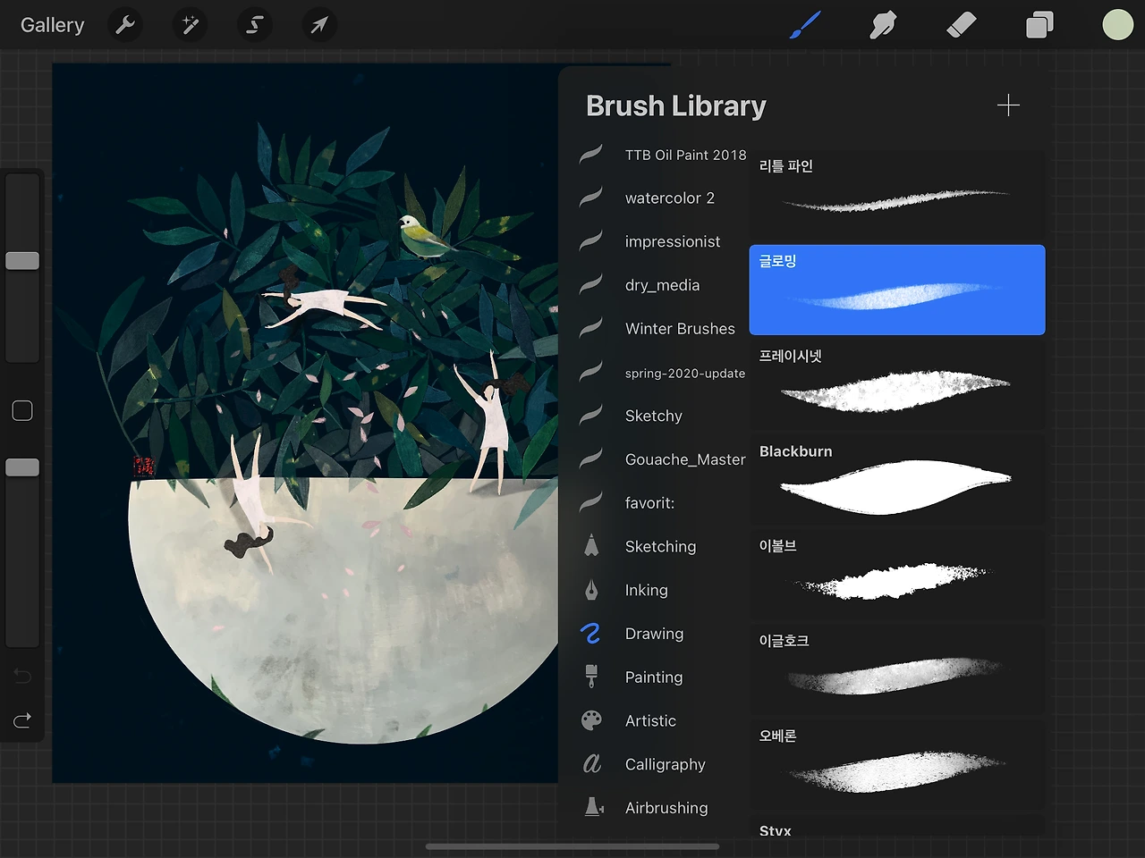Click the Brush Library title
Viewport: 1145px width, 858px height.
(x=676, y=105)
